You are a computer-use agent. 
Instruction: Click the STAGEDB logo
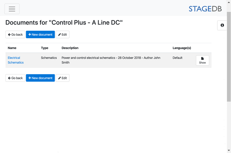[x=205, y=9]
